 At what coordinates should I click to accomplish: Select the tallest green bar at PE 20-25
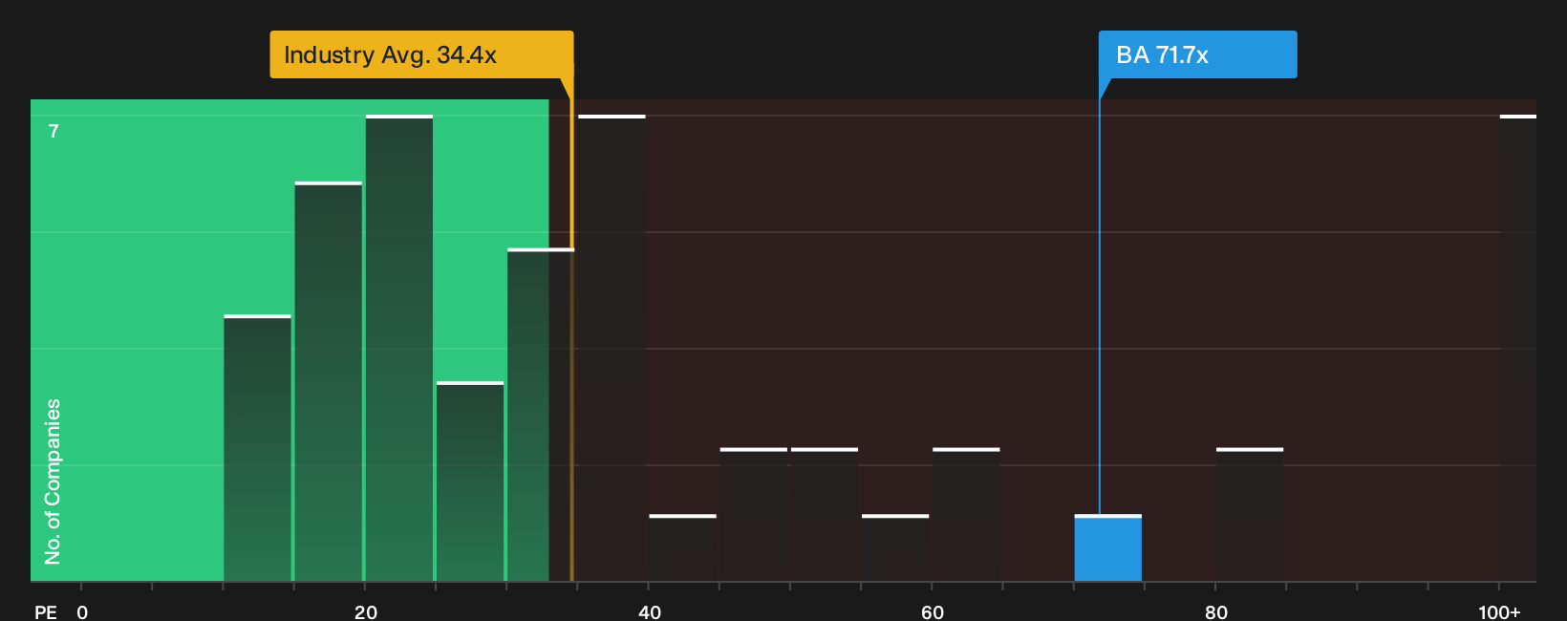pos(399,348)
